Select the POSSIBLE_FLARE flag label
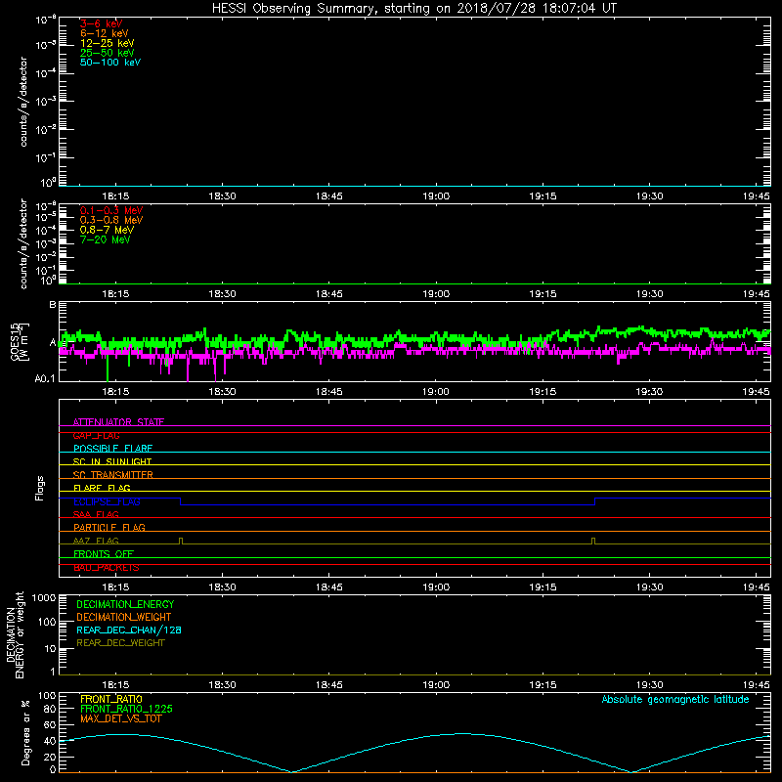 click(x=112, y=449)
